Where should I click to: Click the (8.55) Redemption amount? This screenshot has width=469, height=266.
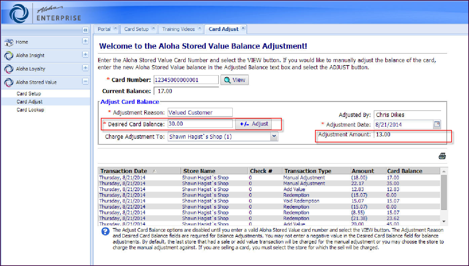(358, 213)
